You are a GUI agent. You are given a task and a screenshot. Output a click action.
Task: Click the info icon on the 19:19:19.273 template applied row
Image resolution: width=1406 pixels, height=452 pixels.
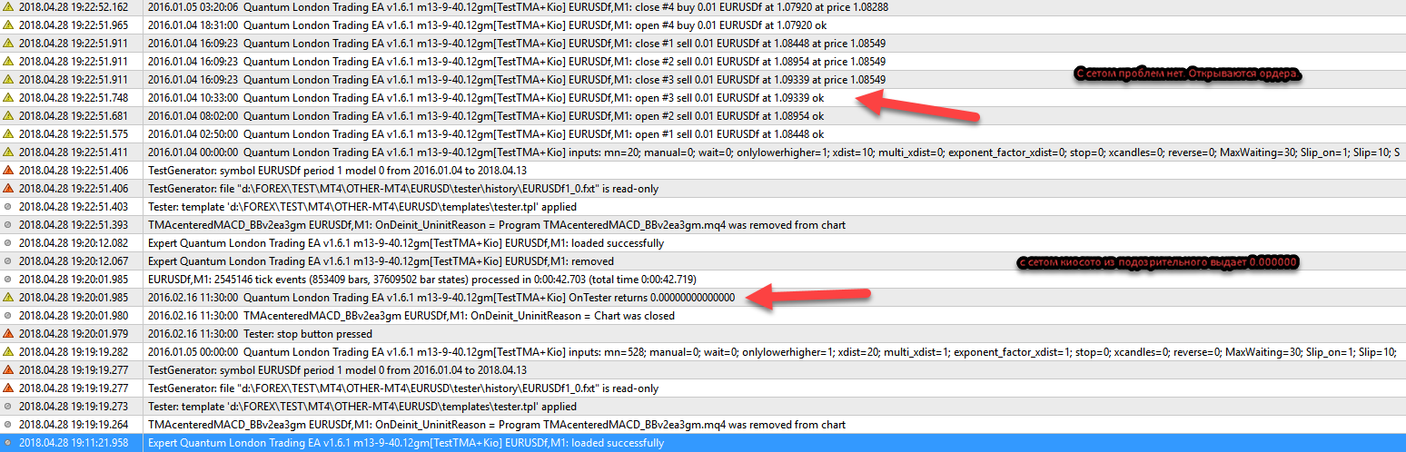point(8,406)
